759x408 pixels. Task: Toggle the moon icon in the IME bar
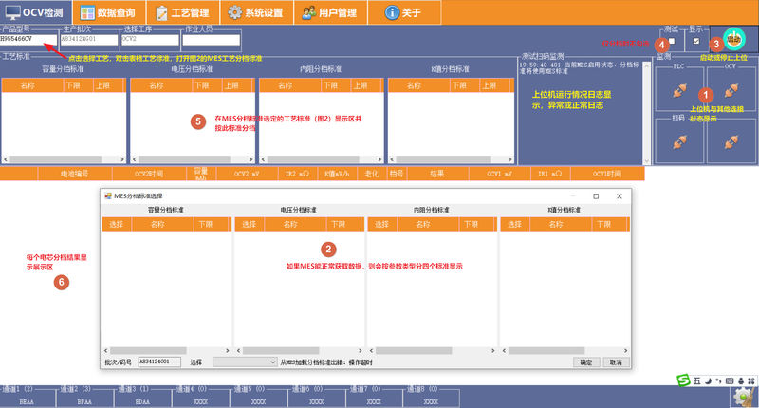(708, 381)
